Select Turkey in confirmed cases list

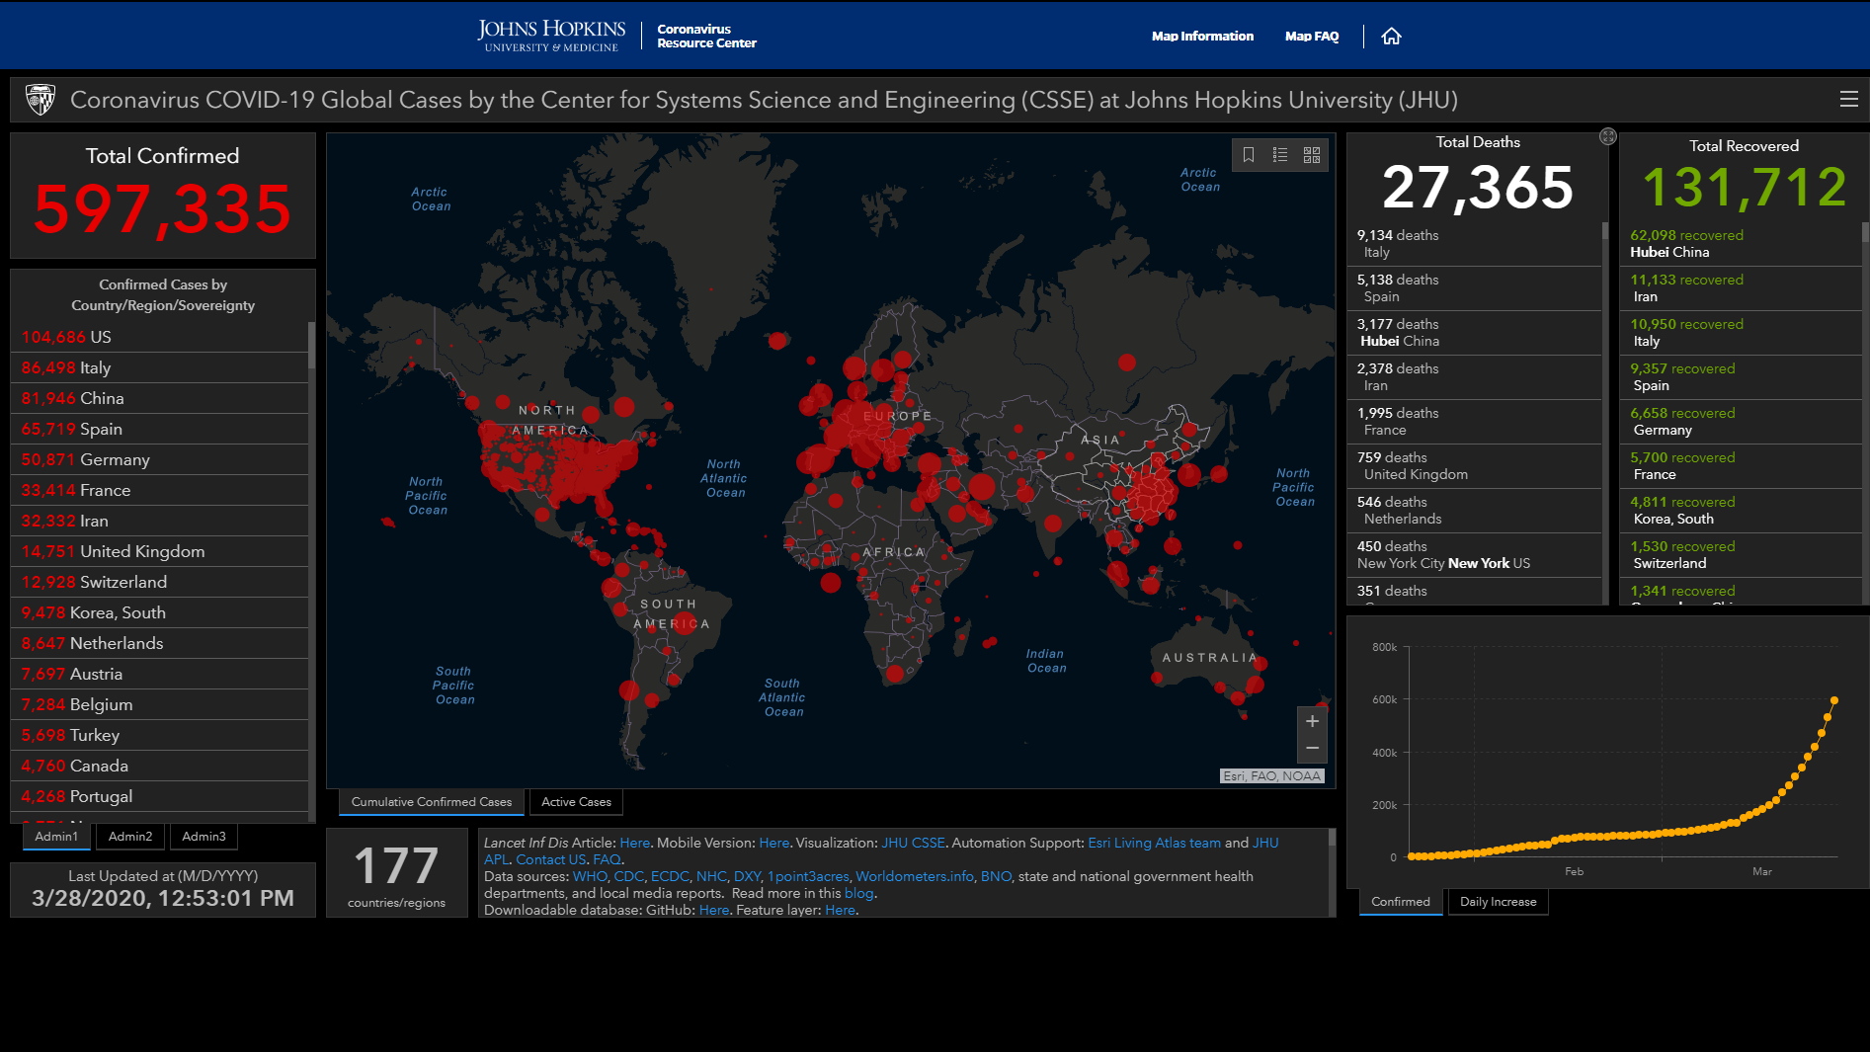click(x=159, y=735)
